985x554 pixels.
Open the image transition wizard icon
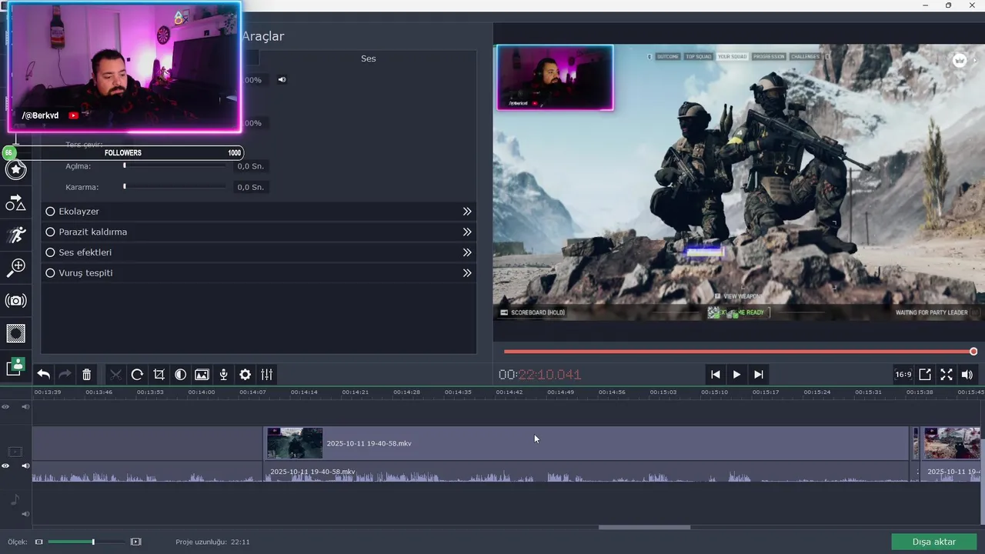pos(202,375)
